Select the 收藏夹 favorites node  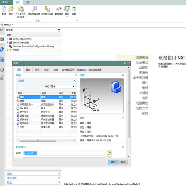click(x=16, y=50)
